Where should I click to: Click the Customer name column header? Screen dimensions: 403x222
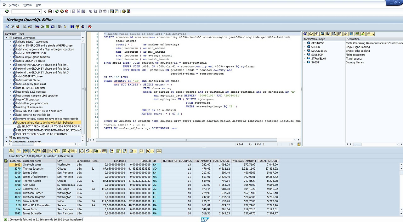pos(39,161)
